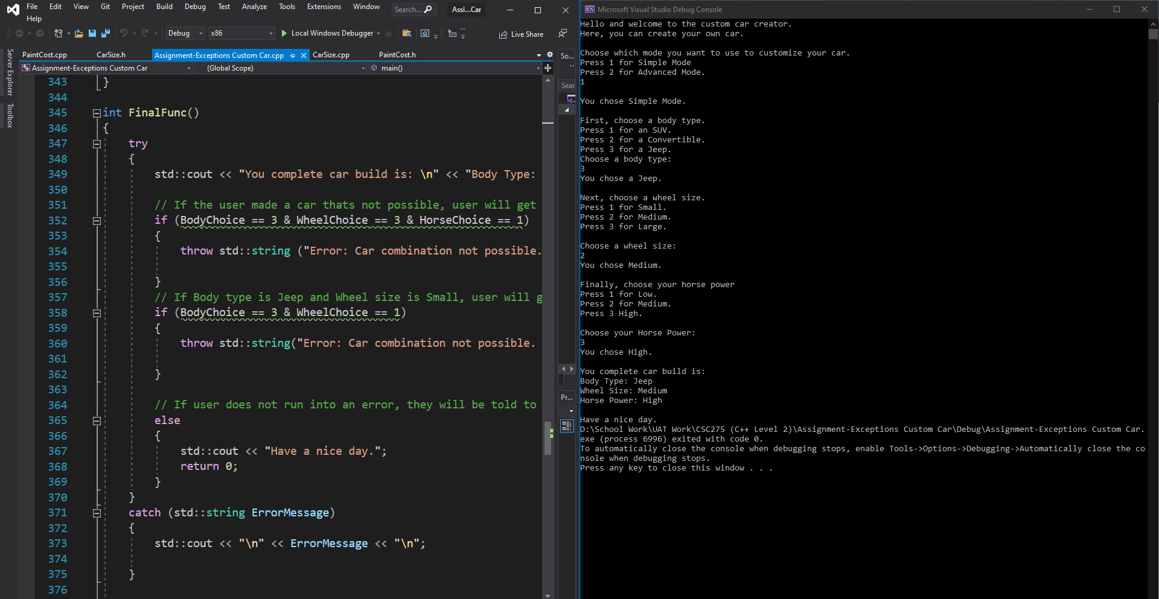Viewport: 1159px width, 599px height.
Task: Pin the Assignment-Exceptions Custom Car.cpp tab
Action: [x=293, y=55]
